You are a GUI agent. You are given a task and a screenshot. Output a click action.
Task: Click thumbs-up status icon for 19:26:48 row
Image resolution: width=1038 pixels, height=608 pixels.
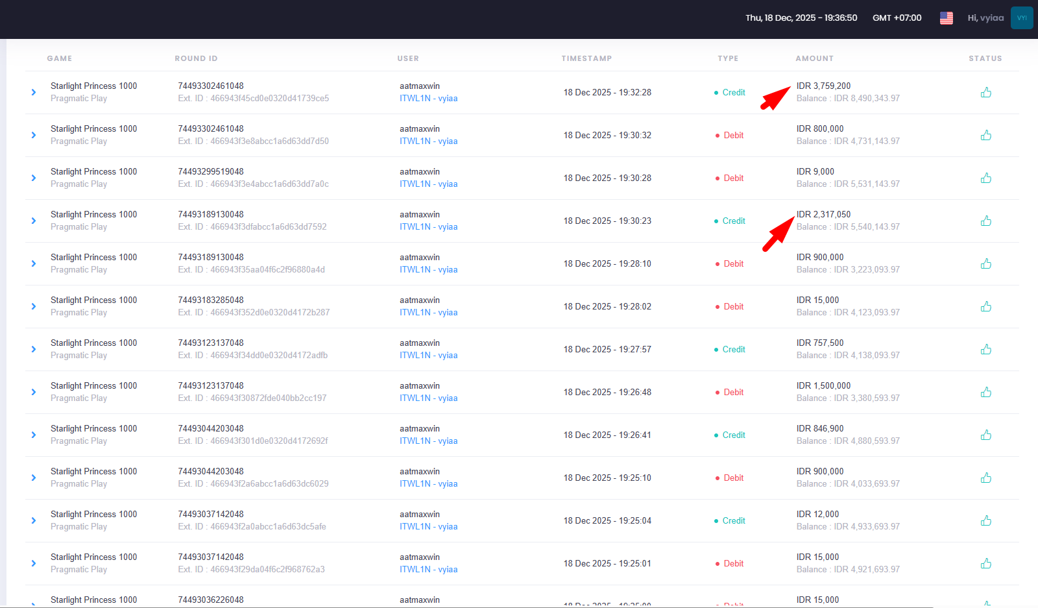(986, 392)
